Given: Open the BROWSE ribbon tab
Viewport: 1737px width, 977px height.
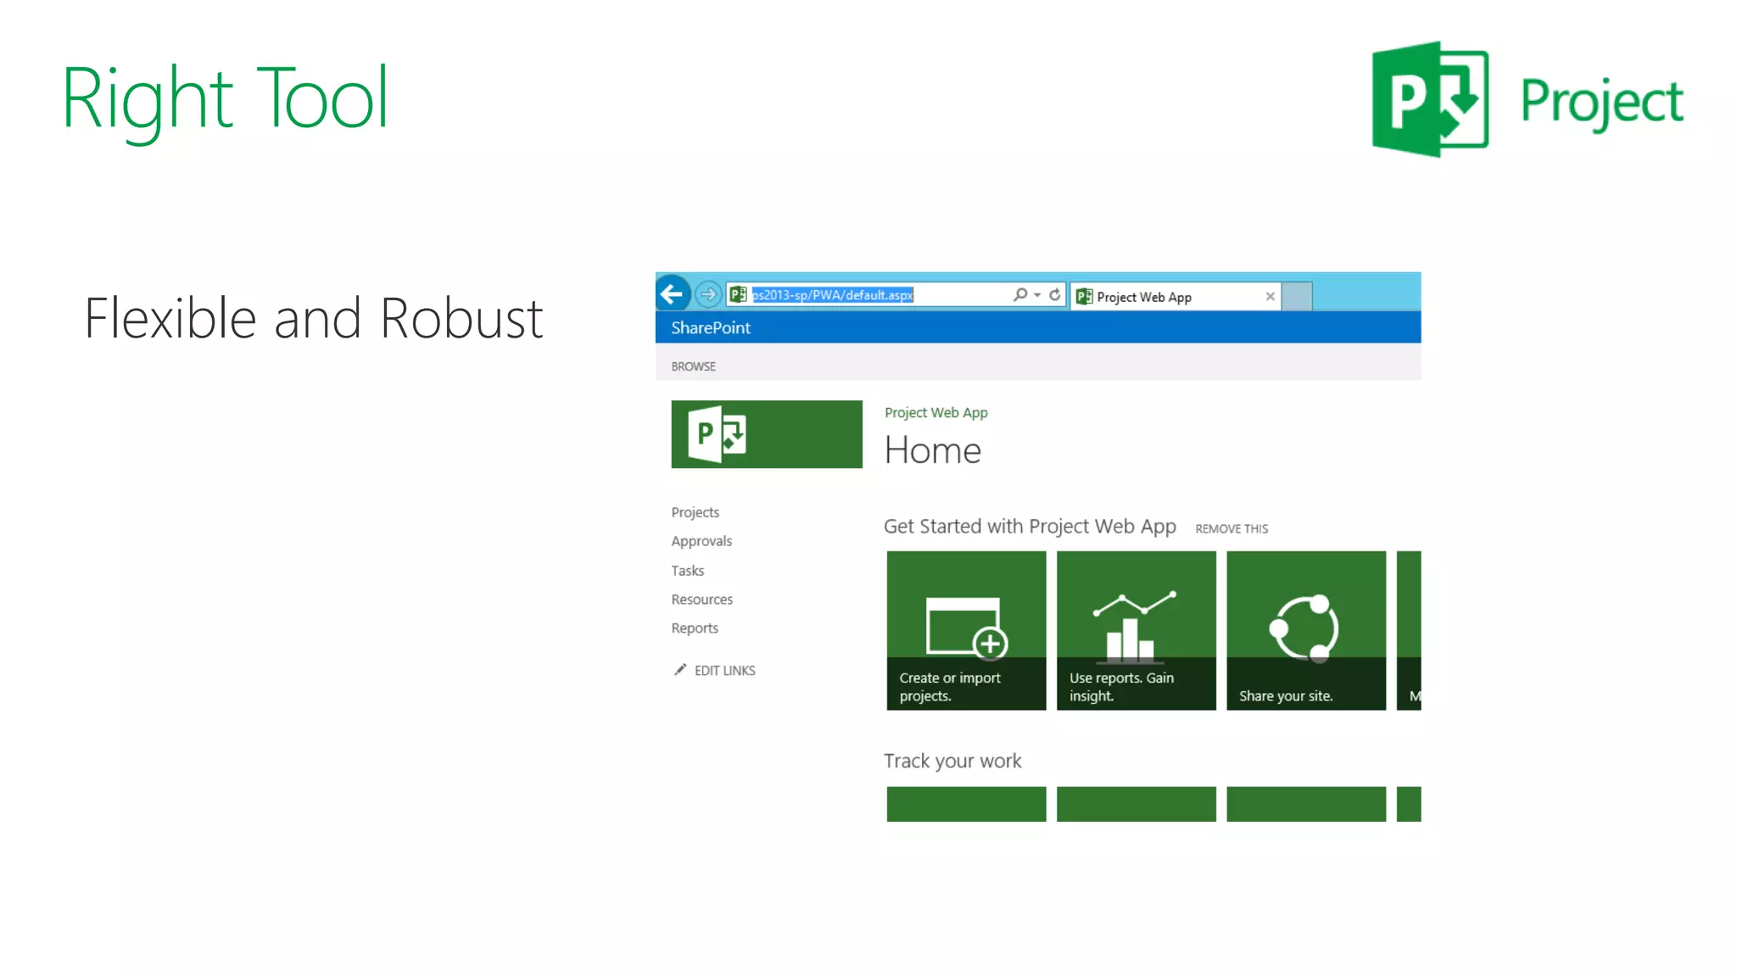Looking at the screenshot, I should pyautogui.click(x=693, y=366).
